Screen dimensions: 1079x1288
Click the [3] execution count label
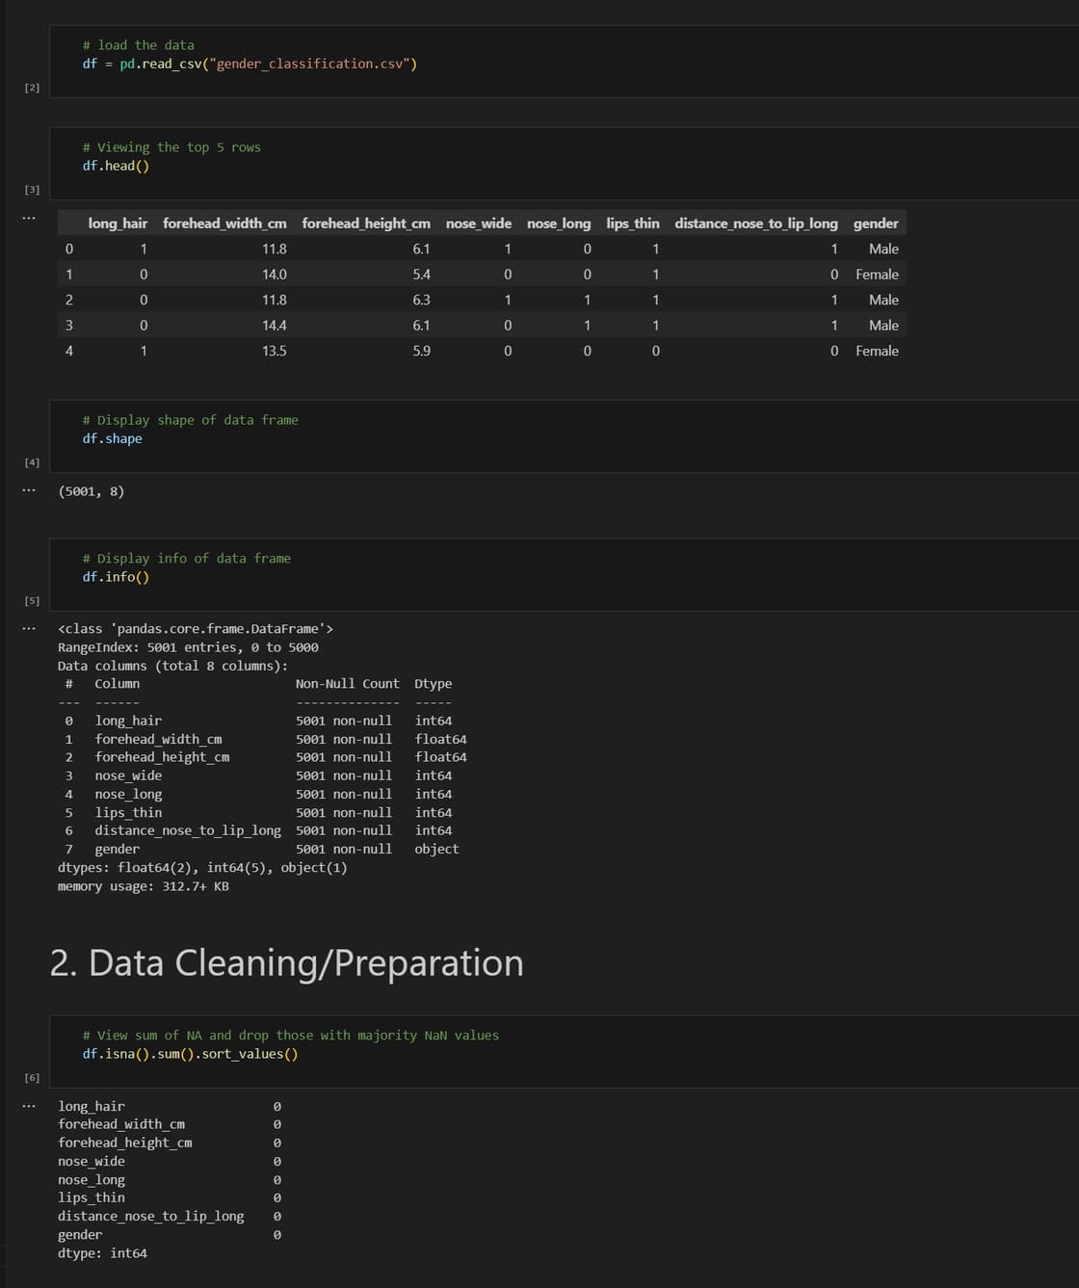pyautogui.click(x=32, y=190)
